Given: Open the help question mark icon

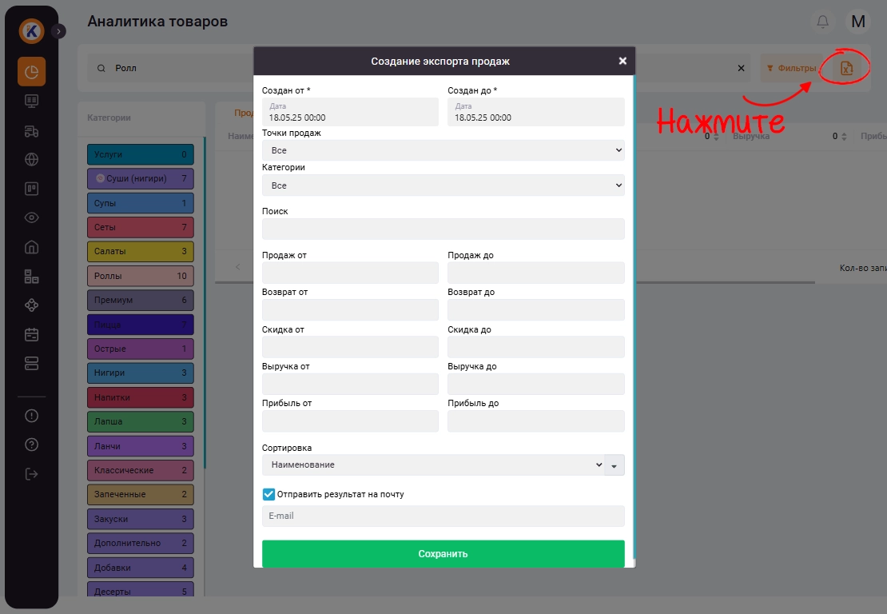Looking at the screenshot, I should pyautogui.click(x=32, y=445).
